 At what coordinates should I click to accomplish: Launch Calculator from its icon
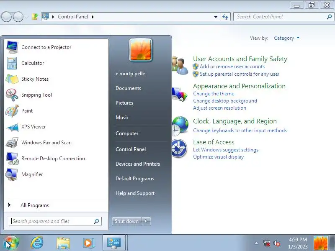pyautogui.click(x=12, y=63)
